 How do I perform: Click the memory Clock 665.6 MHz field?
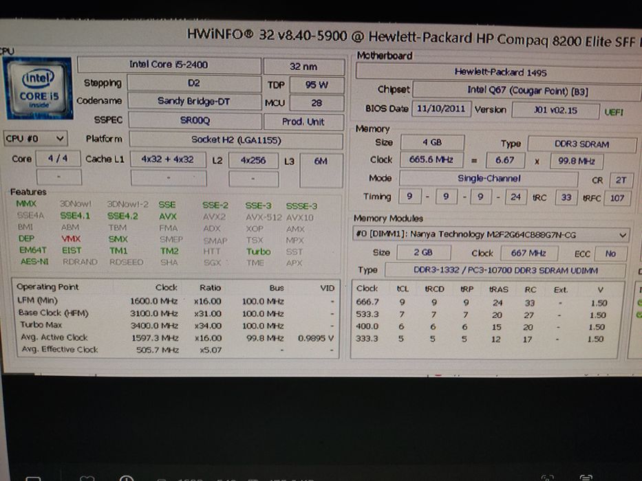(431, 159)
